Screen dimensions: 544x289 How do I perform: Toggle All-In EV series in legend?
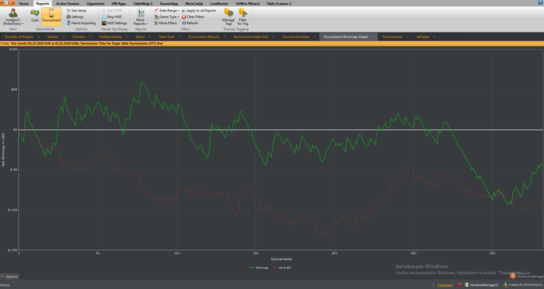pos(281,268)
